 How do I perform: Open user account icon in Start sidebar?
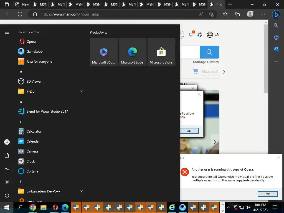(x=7, y=142)
